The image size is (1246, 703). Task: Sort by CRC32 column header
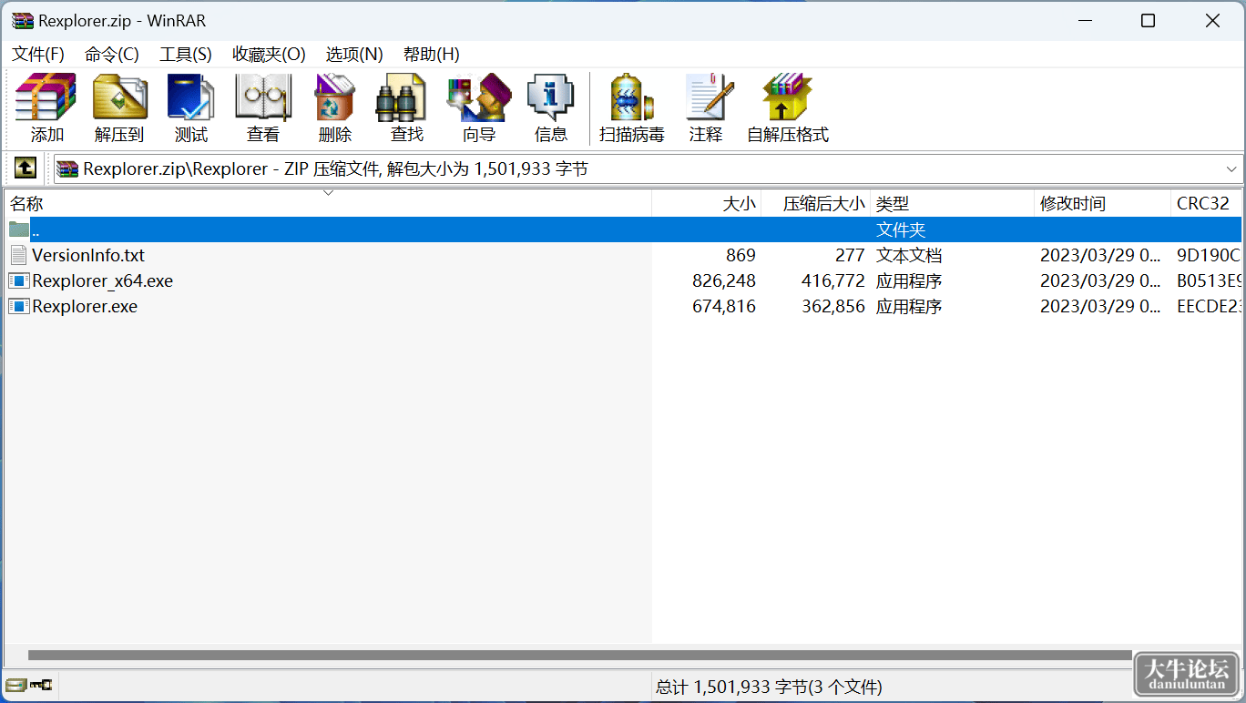1206,204
